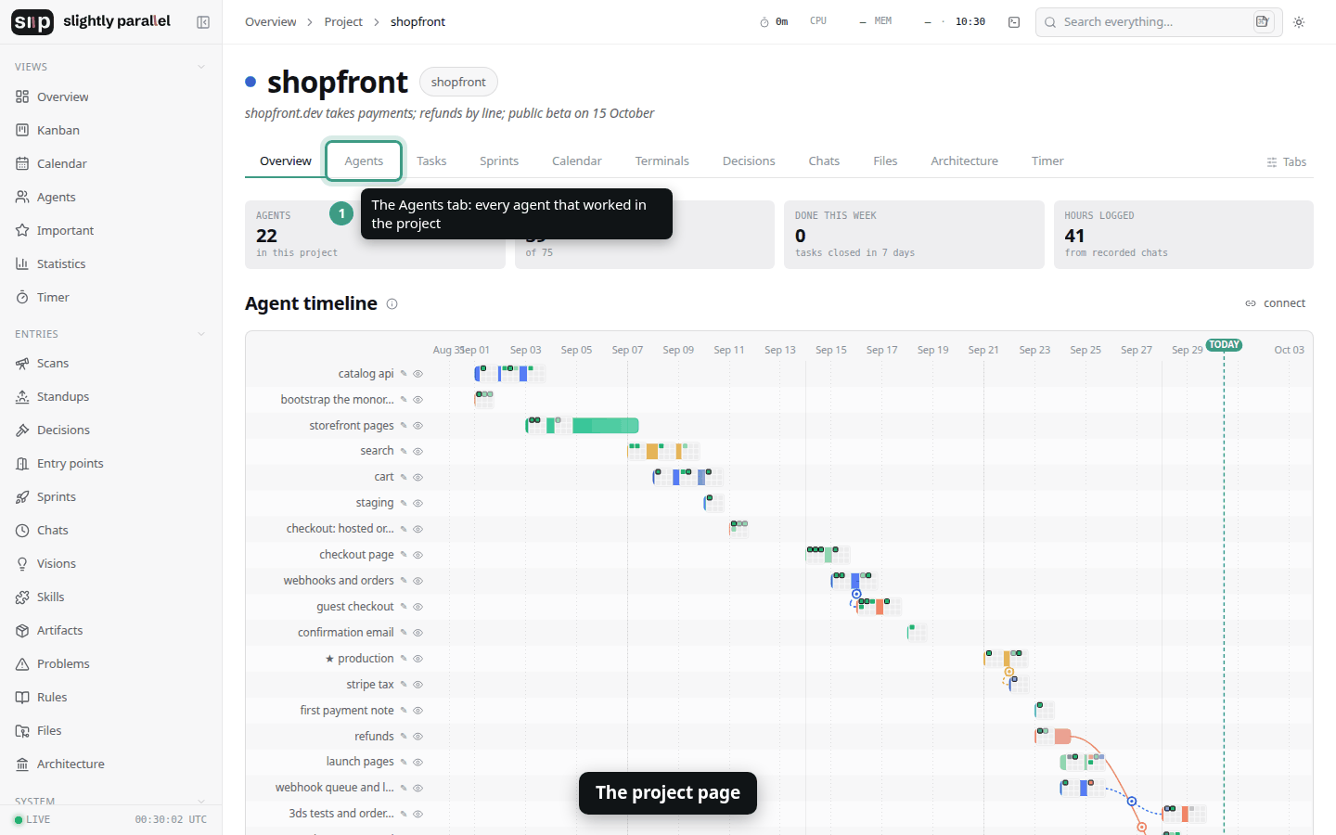Viewport: 1336px width, 835px height.
Task: Toggle visibility of catalog api row
Action: click(418, 374)
